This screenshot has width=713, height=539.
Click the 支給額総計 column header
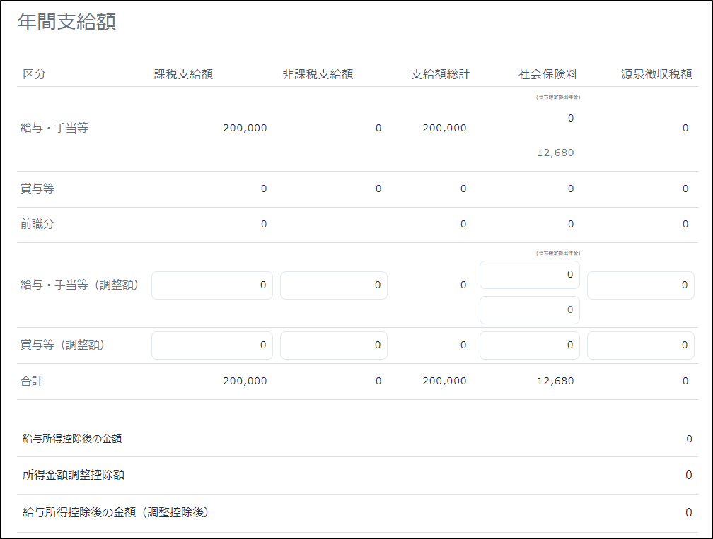[440, 74]
